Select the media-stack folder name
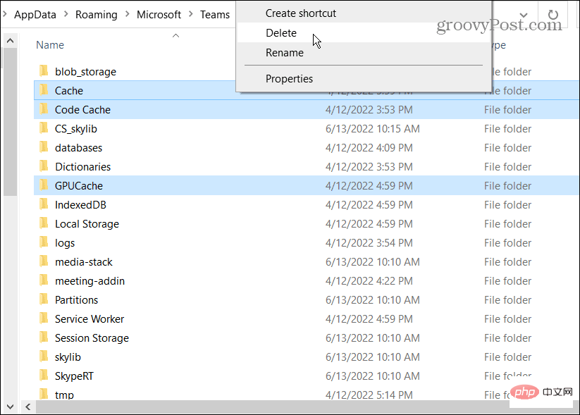This screenshot has height=415, width=580. point(84,262)
